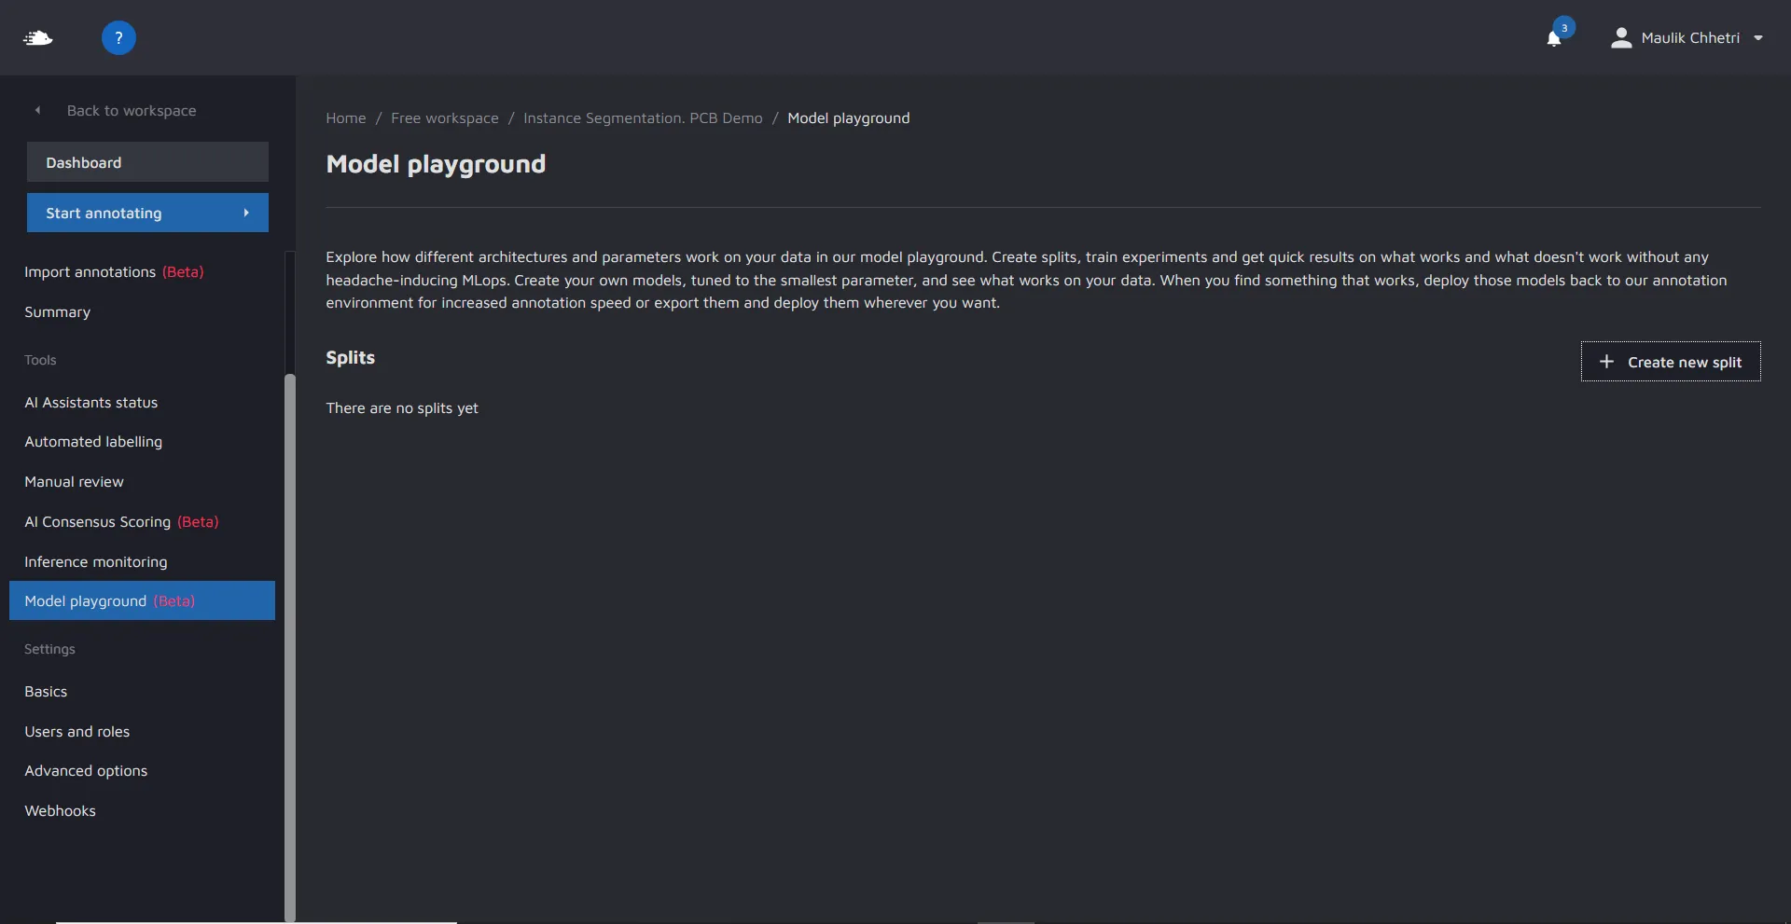Follow the Instance Segmentation. PCB Demo breadcrumb
1791x924 pixels.
[643, 118]
